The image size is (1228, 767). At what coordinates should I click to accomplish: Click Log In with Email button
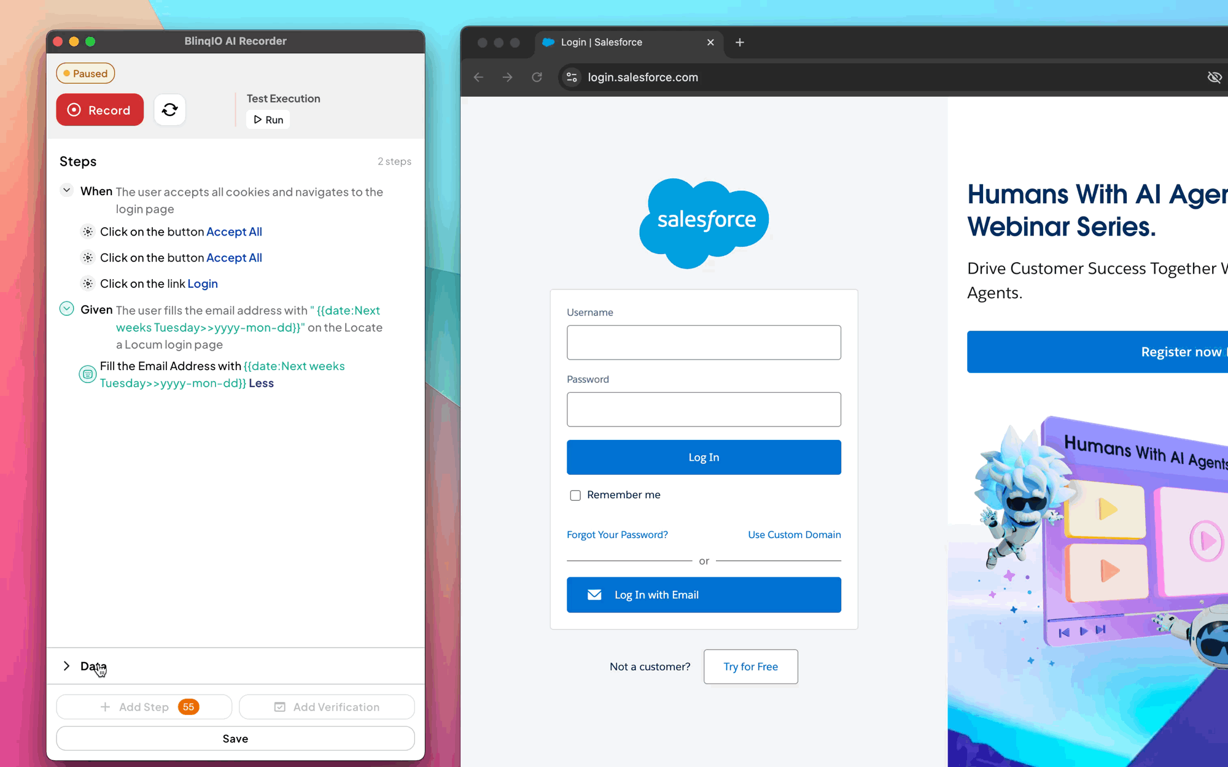click(x=704, y=595)
